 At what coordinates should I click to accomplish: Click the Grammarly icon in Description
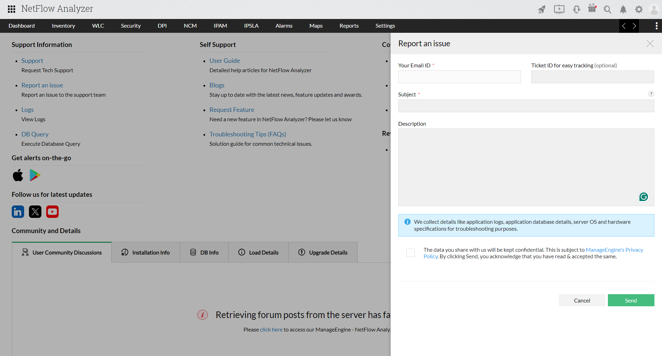tap(643, 197)
